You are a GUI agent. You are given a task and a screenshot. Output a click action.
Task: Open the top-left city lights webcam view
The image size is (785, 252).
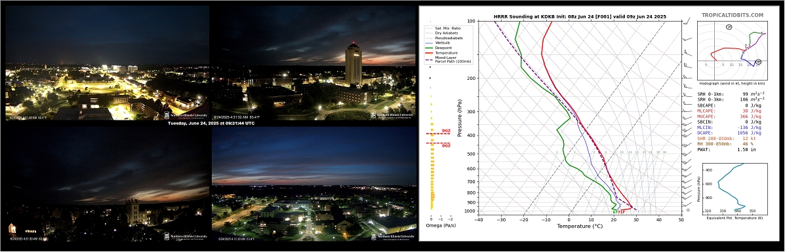[x=107, y=63]
